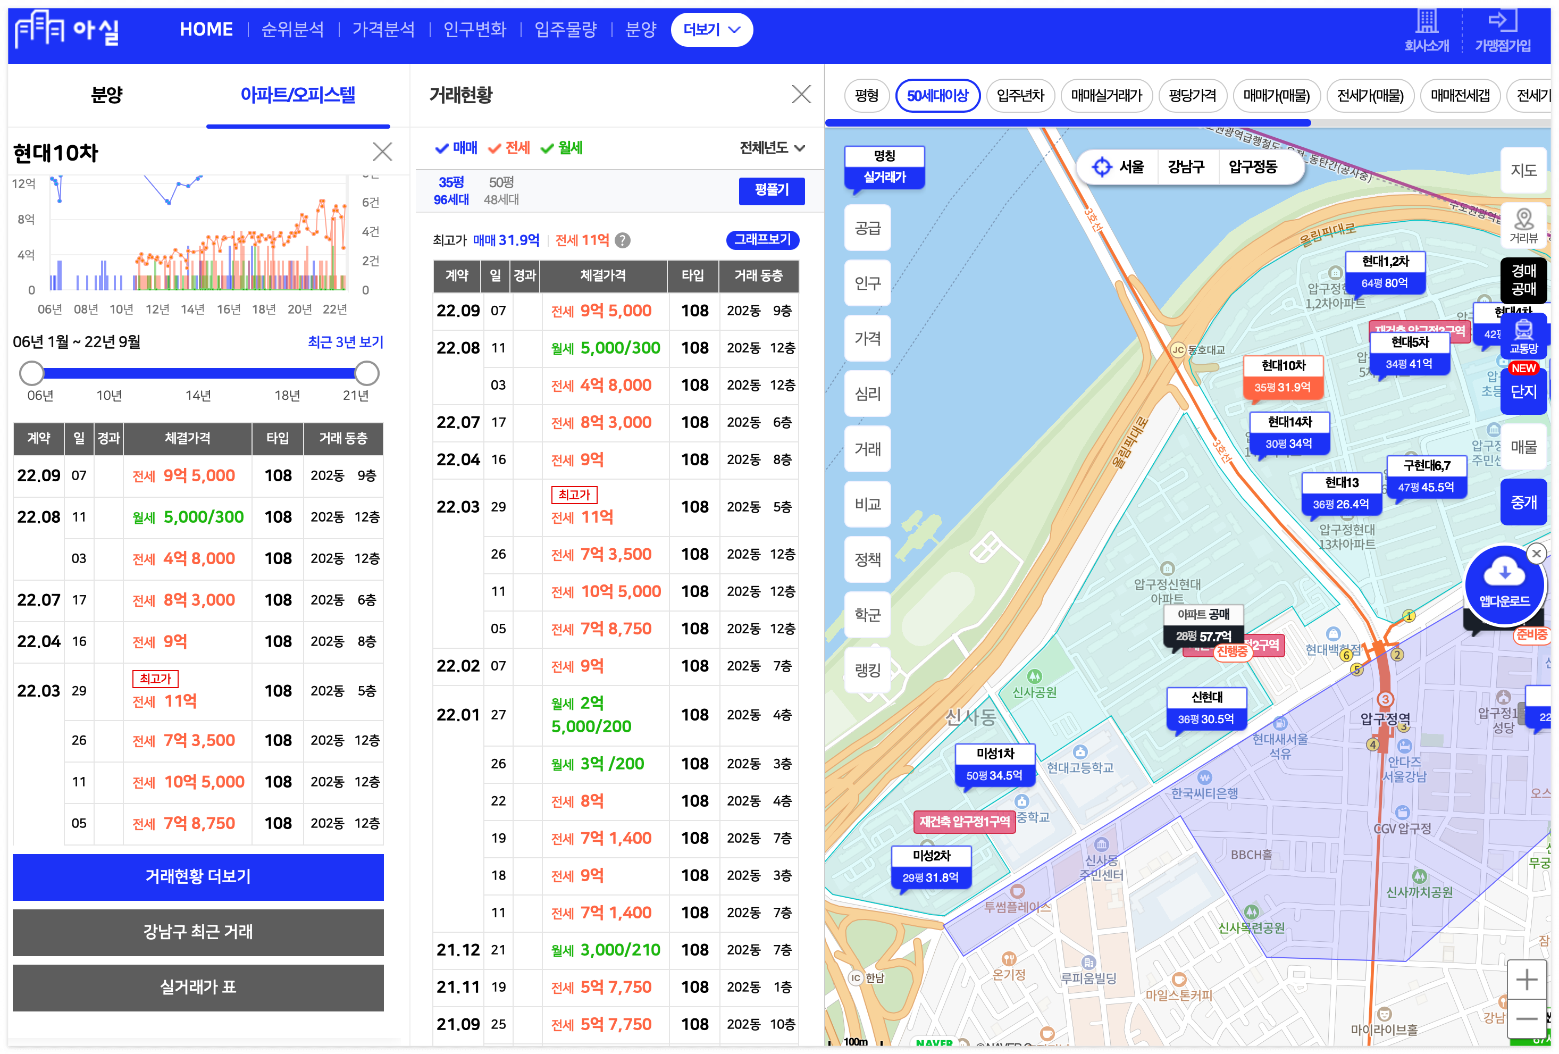Image resolution: width=1559 pixels, height=1054 pixels.
Task: Toggle the 매매 checkbox filter
Action: 456,148
